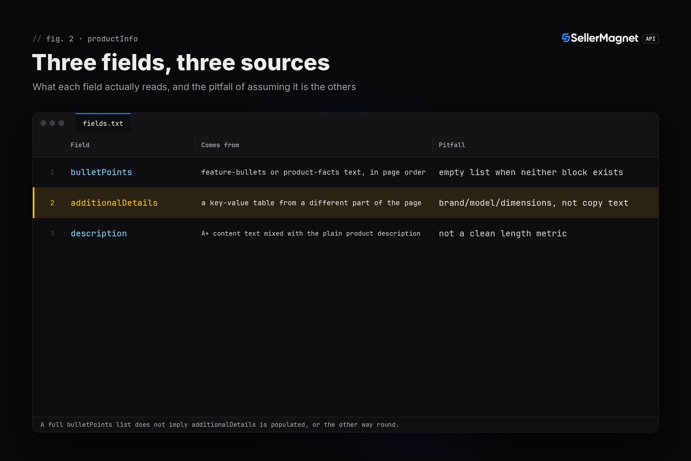Click the '// fig. 2 · productInfo' caption
This screenshot has height=461, width=691.
click(85, 39)
